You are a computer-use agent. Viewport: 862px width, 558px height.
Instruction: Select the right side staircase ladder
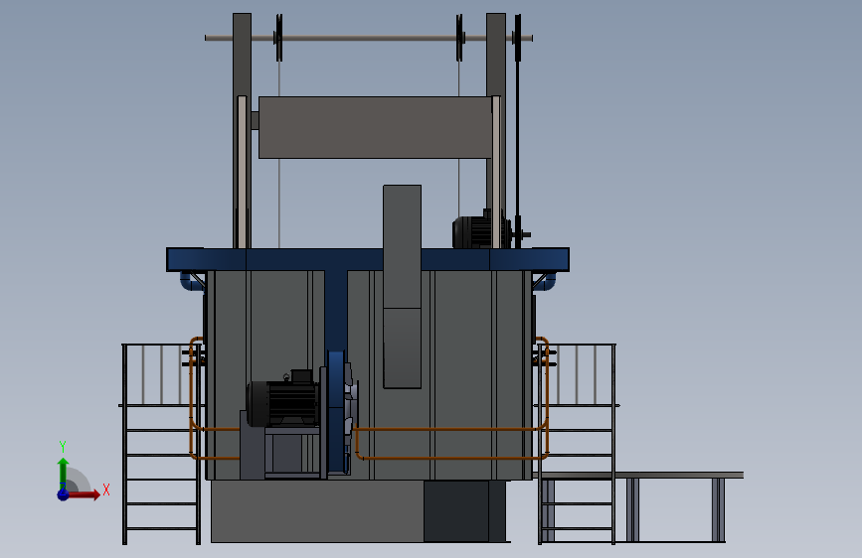point(576,444)
